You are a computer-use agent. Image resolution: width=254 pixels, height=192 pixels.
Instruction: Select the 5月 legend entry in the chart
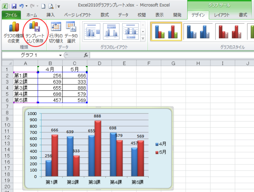click(161, 152)
